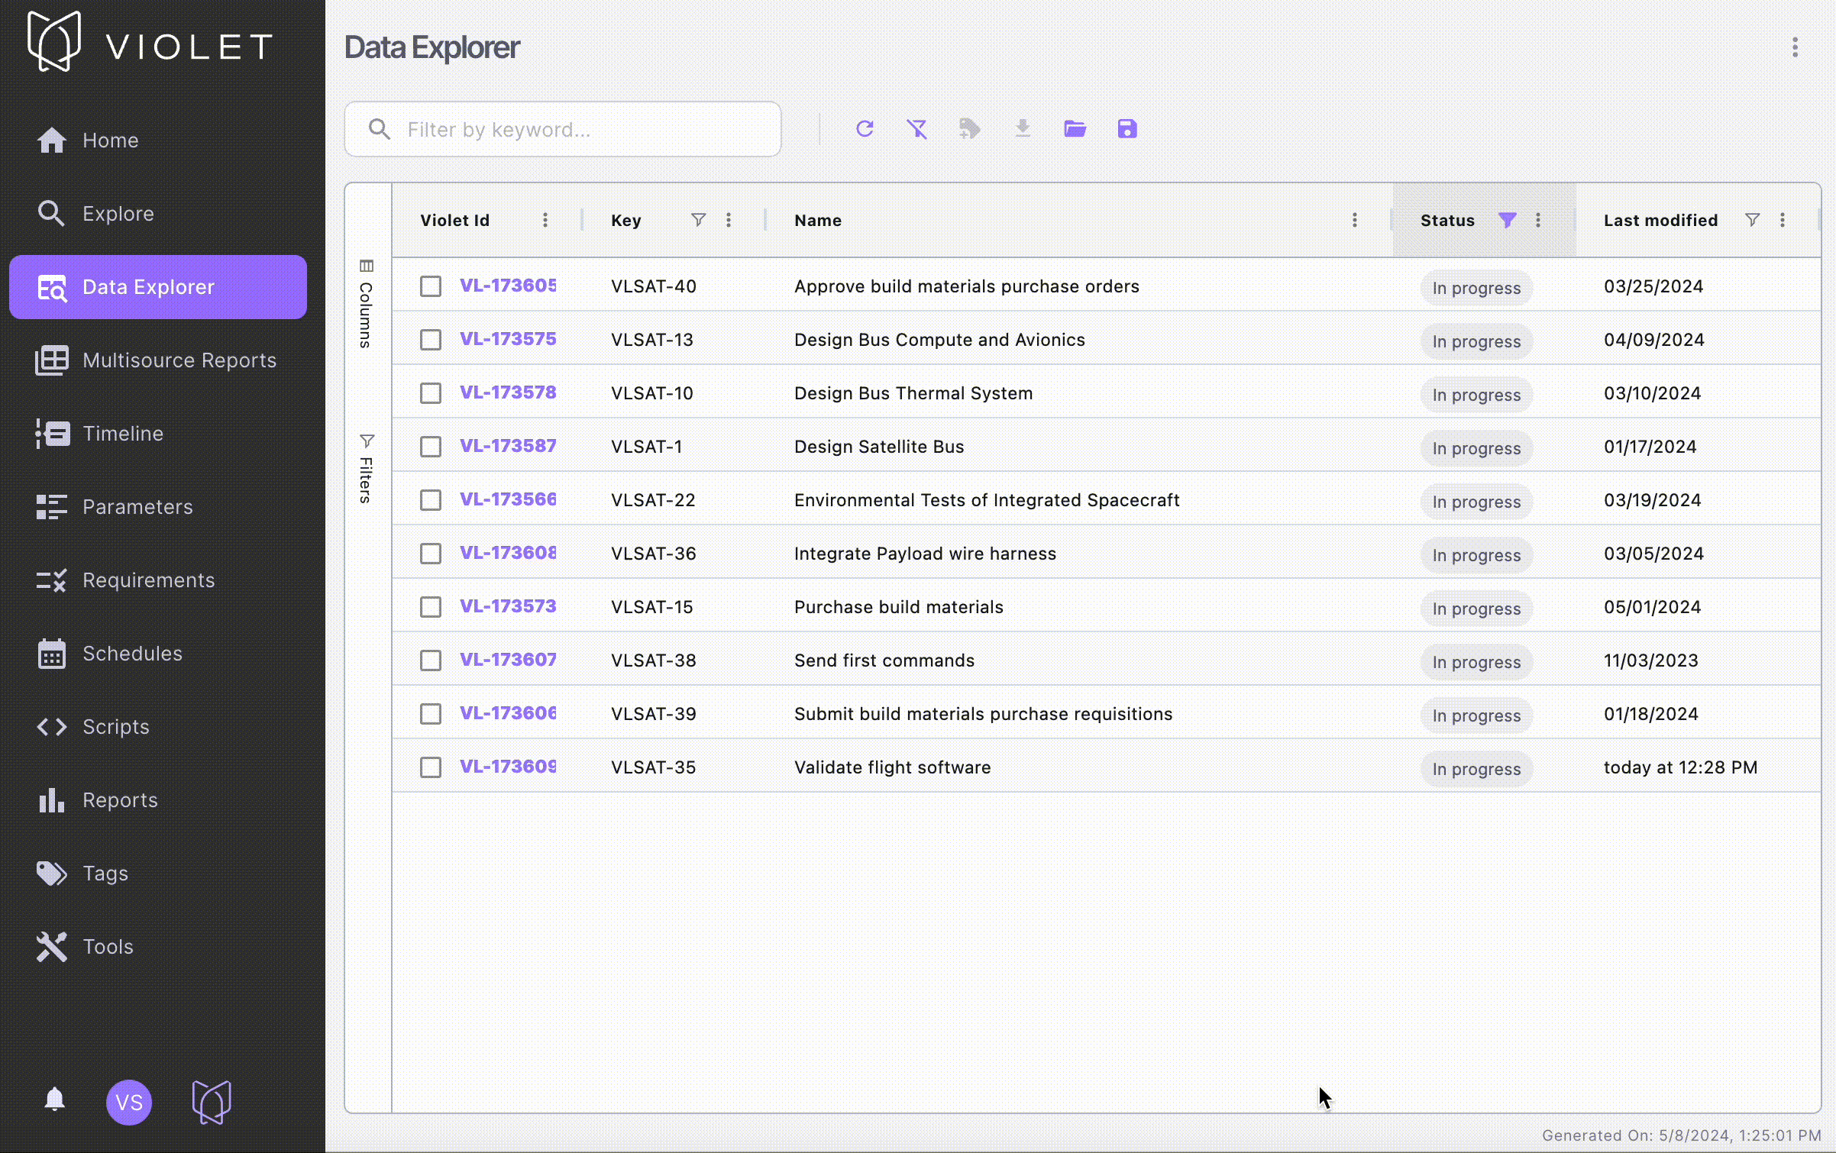Image resolution: width=1836 pixels, height=1153 pixels.
Task: Click the refresh data icon
Action: click(x=865, y=129)
